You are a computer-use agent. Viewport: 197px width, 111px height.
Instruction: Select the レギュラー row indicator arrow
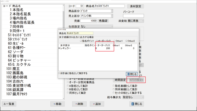pyautogui.click(x=59, y=48)
